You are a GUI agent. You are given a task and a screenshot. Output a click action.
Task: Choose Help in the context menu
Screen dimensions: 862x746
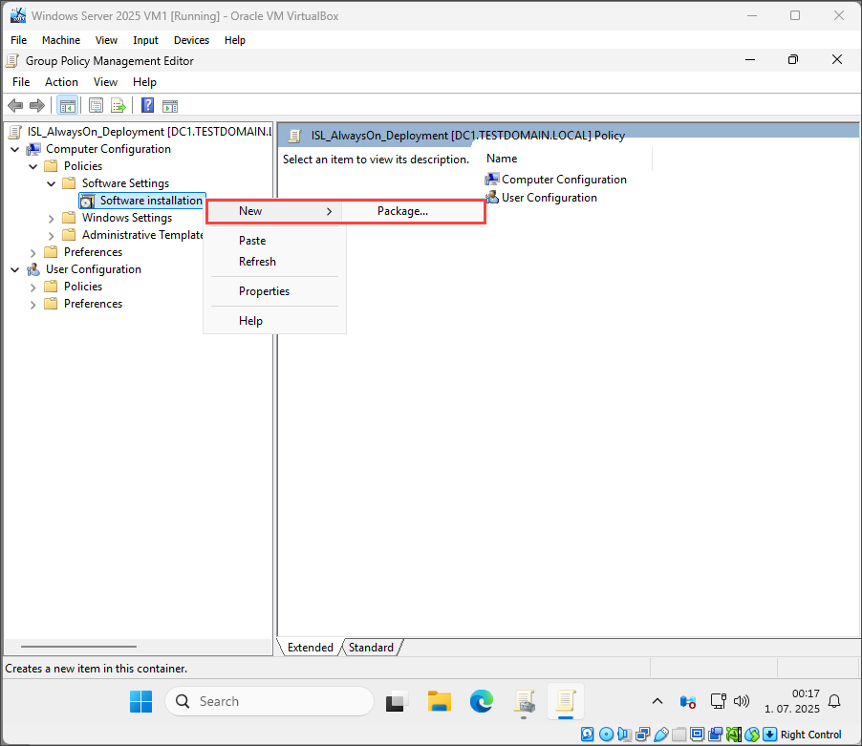(275, 321)
